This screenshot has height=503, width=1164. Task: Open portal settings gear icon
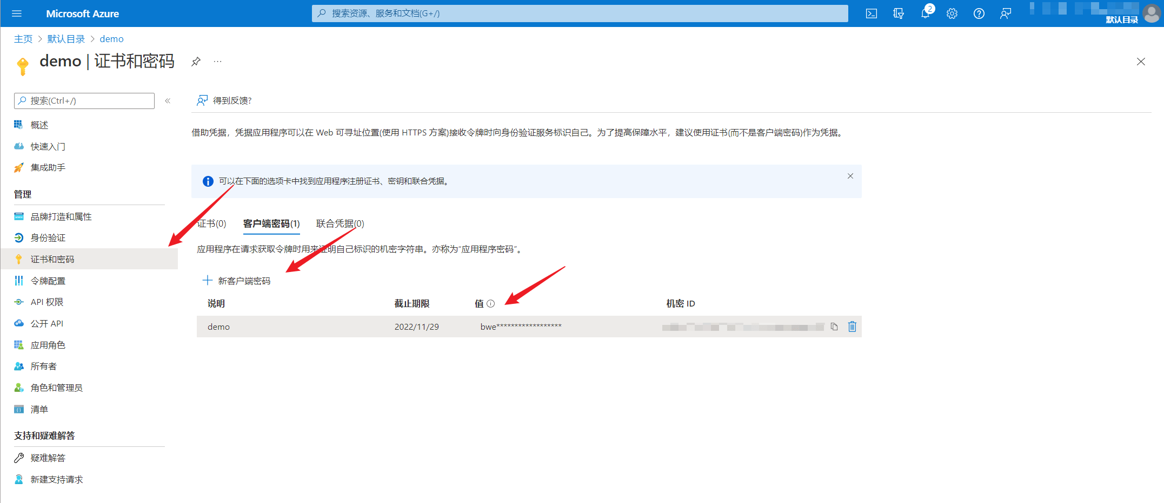[952, 13]
